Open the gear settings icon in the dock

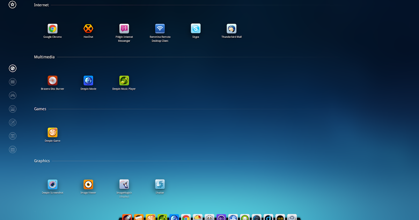pos(209,217)
